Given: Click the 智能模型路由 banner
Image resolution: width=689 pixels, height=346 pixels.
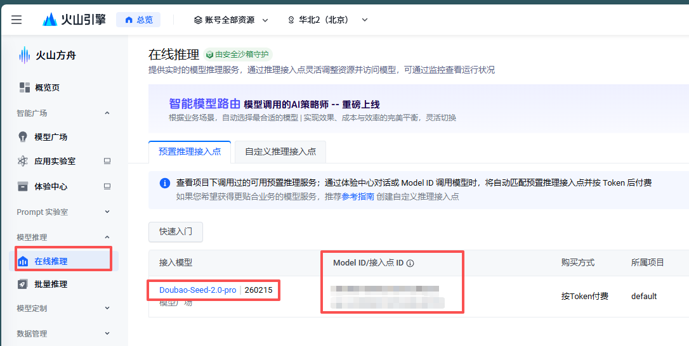Looking at the screenshot, I should coord(418,109).
